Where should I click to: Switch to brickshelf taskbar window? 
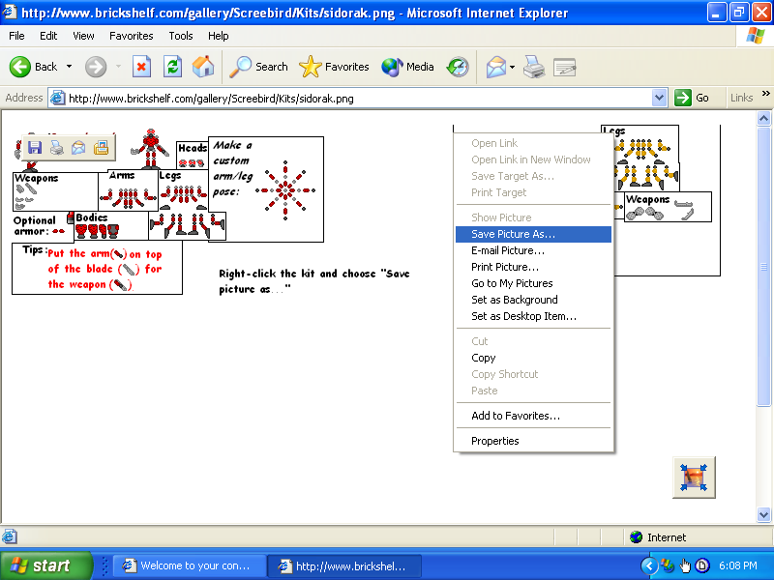(344, 565)
